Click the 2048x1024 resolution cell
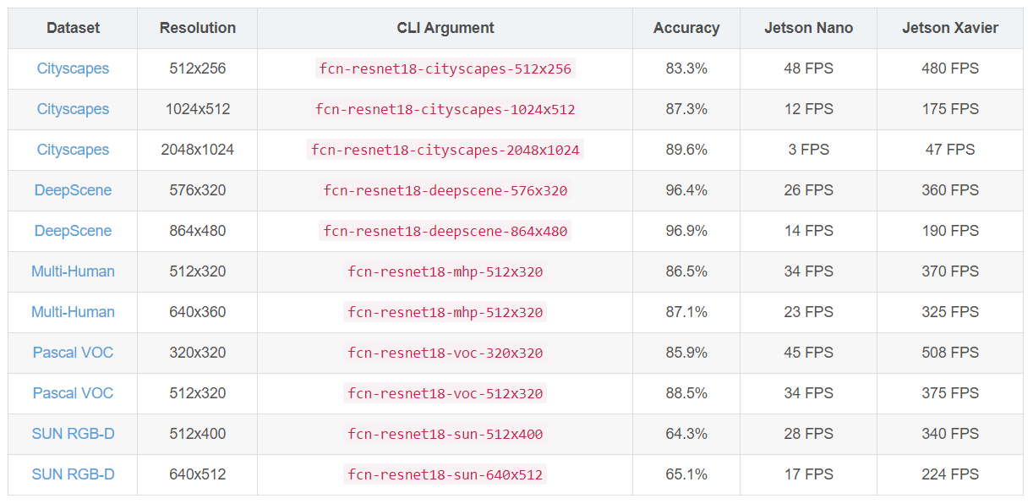This screenshot has height=504, width=1033. [x=198, y=150]
